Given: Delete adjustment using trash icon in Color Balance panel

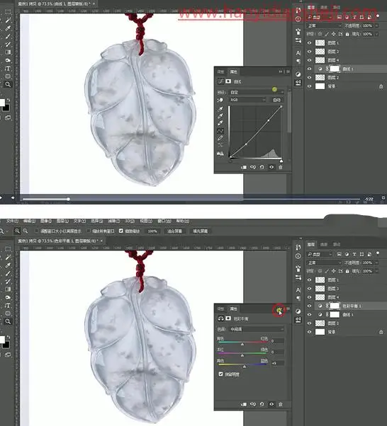Looking at the screenshot, I should pos(281,405).
